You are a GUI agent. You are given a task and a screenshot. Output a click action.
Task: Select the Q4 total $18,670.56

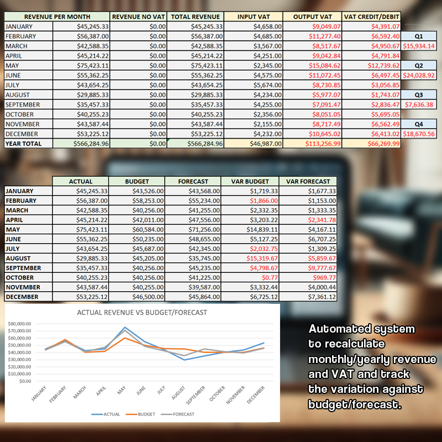[419, 134]
